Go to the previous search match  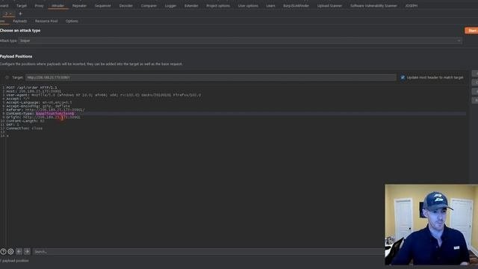pyautogui.click(x=19, y=252)
